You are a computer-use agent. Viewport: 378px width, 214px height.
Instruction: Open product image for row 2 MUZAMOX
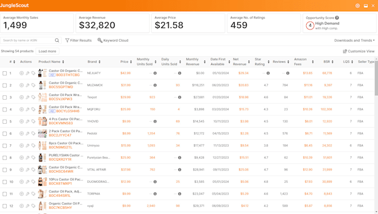[x=42, y=85]
